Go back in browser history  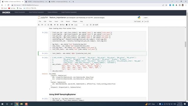2,5
